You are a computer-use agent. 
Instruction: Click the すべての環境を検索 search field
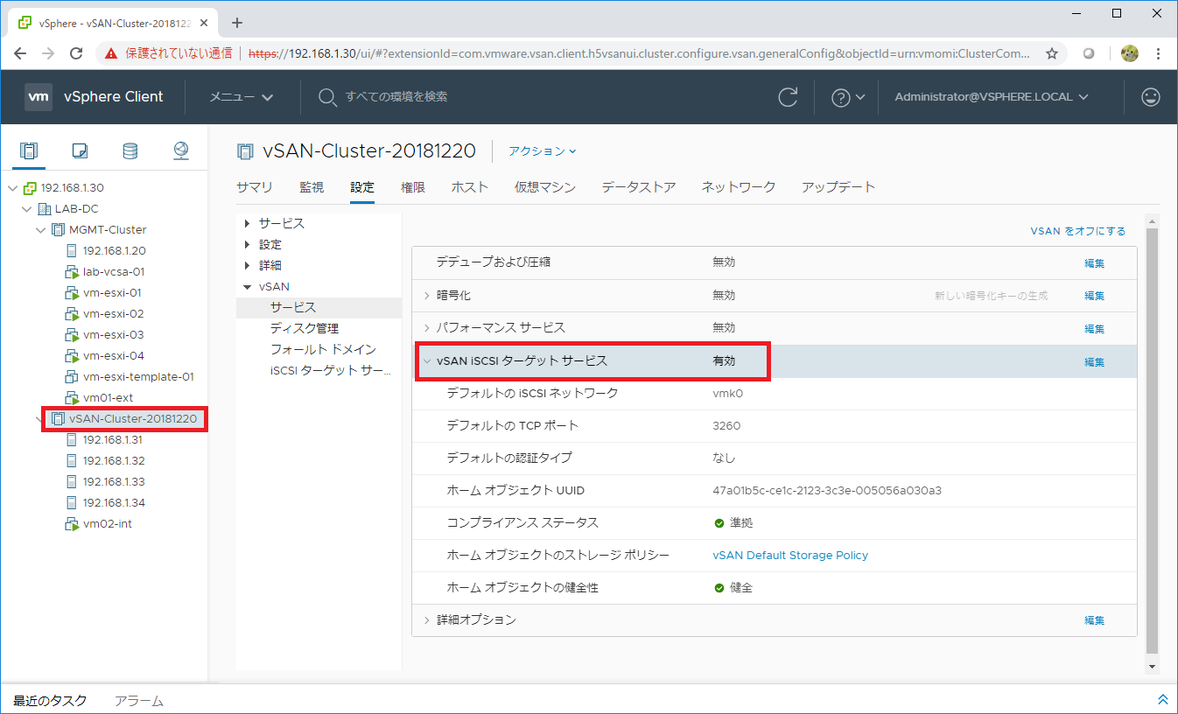point(396,97)
